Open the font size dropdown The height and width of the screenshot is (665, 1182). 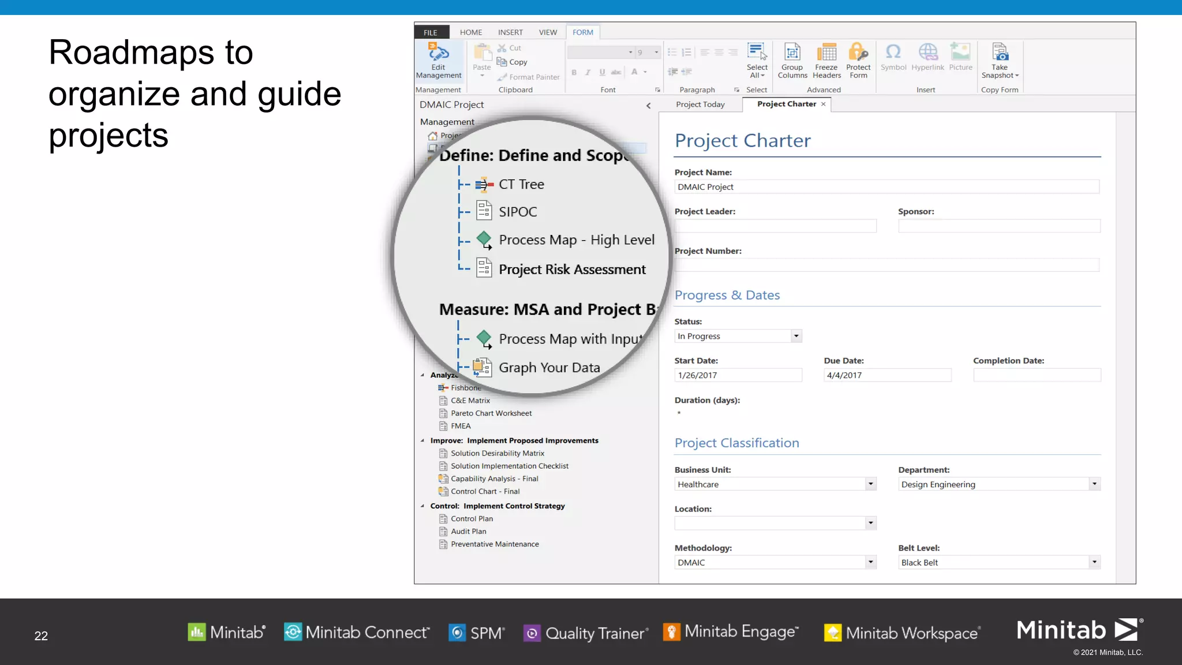click(656, 53)
